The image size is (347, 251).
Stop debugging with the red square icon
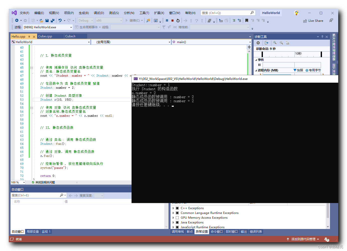[172, 21]
